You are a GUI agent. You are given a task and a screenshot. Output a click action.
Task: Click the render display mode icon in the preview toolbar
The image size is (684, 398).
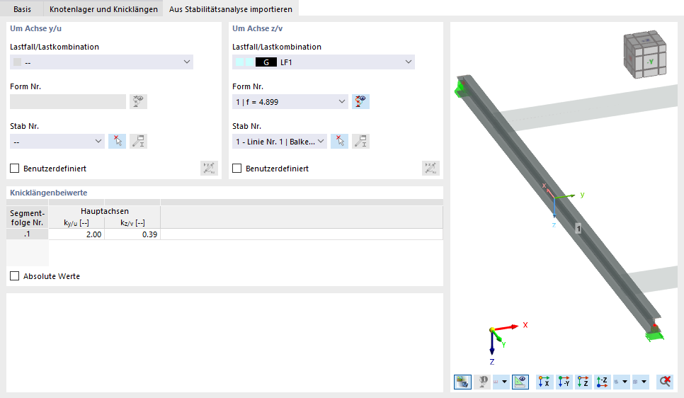coord(462,382)
